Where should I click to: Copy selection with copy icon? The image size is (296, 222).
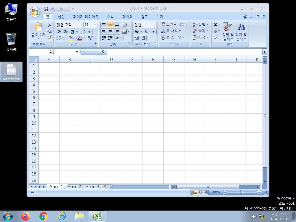49,31
